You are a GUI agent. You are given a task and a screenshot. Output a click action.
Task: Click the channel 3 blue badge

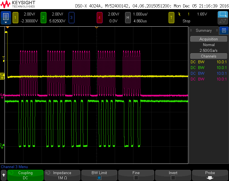(71, 18)
